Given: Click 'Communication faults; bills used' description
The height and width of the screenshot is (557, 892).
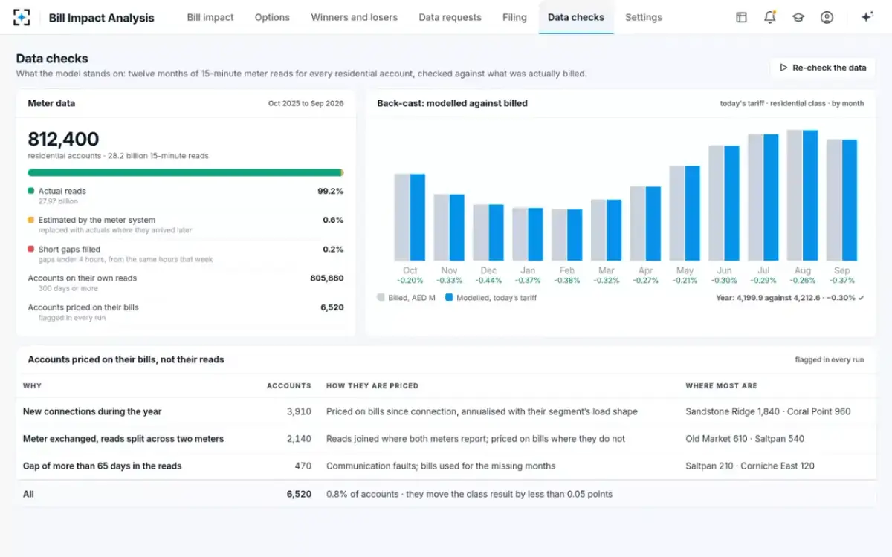Looking at the screenshot, I should 441,466.
